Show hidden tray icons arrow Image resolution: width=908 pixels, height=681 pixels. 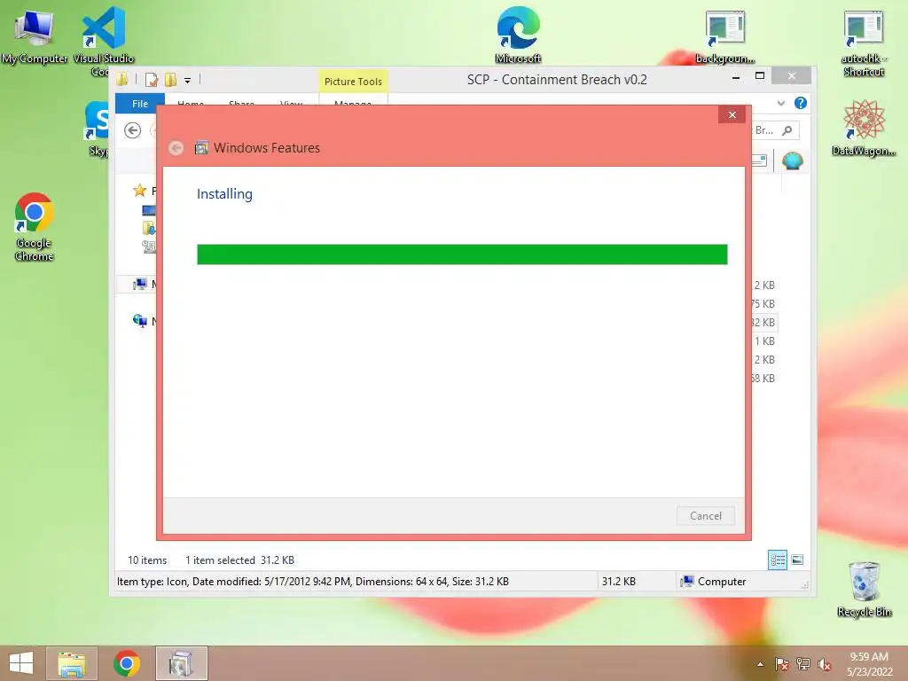(760, 665)
